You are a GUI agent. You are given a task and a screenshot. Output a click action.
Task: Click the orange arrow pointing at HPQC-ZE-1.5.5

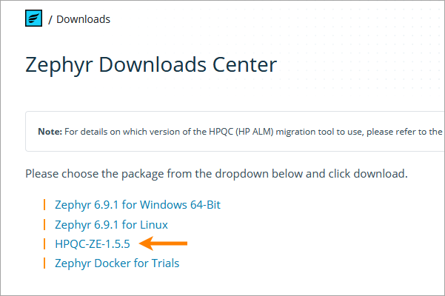pyautogui.click(x=164, y=243)
